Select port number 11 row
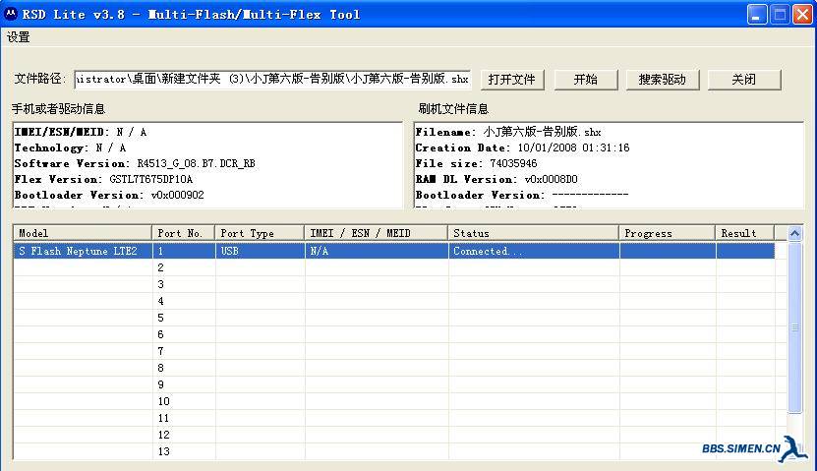The width and height of the screenshot is (817, 471). tap(394, 418)
